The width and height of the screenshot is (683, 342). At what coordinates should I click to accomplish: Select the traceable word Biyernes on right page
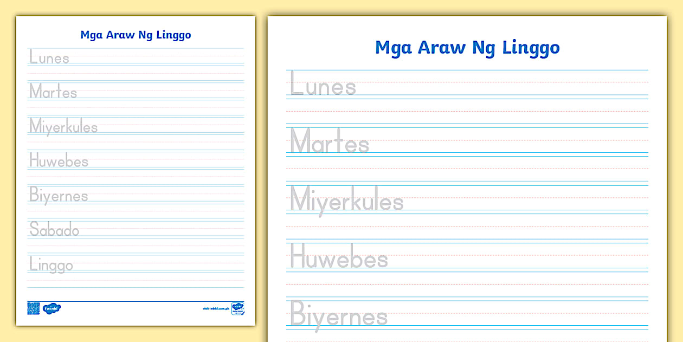[337, 316]
